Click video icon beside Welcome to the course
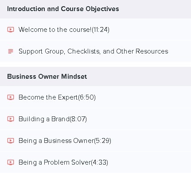Viewport: 191px width, 173px height. coord(11,30)
